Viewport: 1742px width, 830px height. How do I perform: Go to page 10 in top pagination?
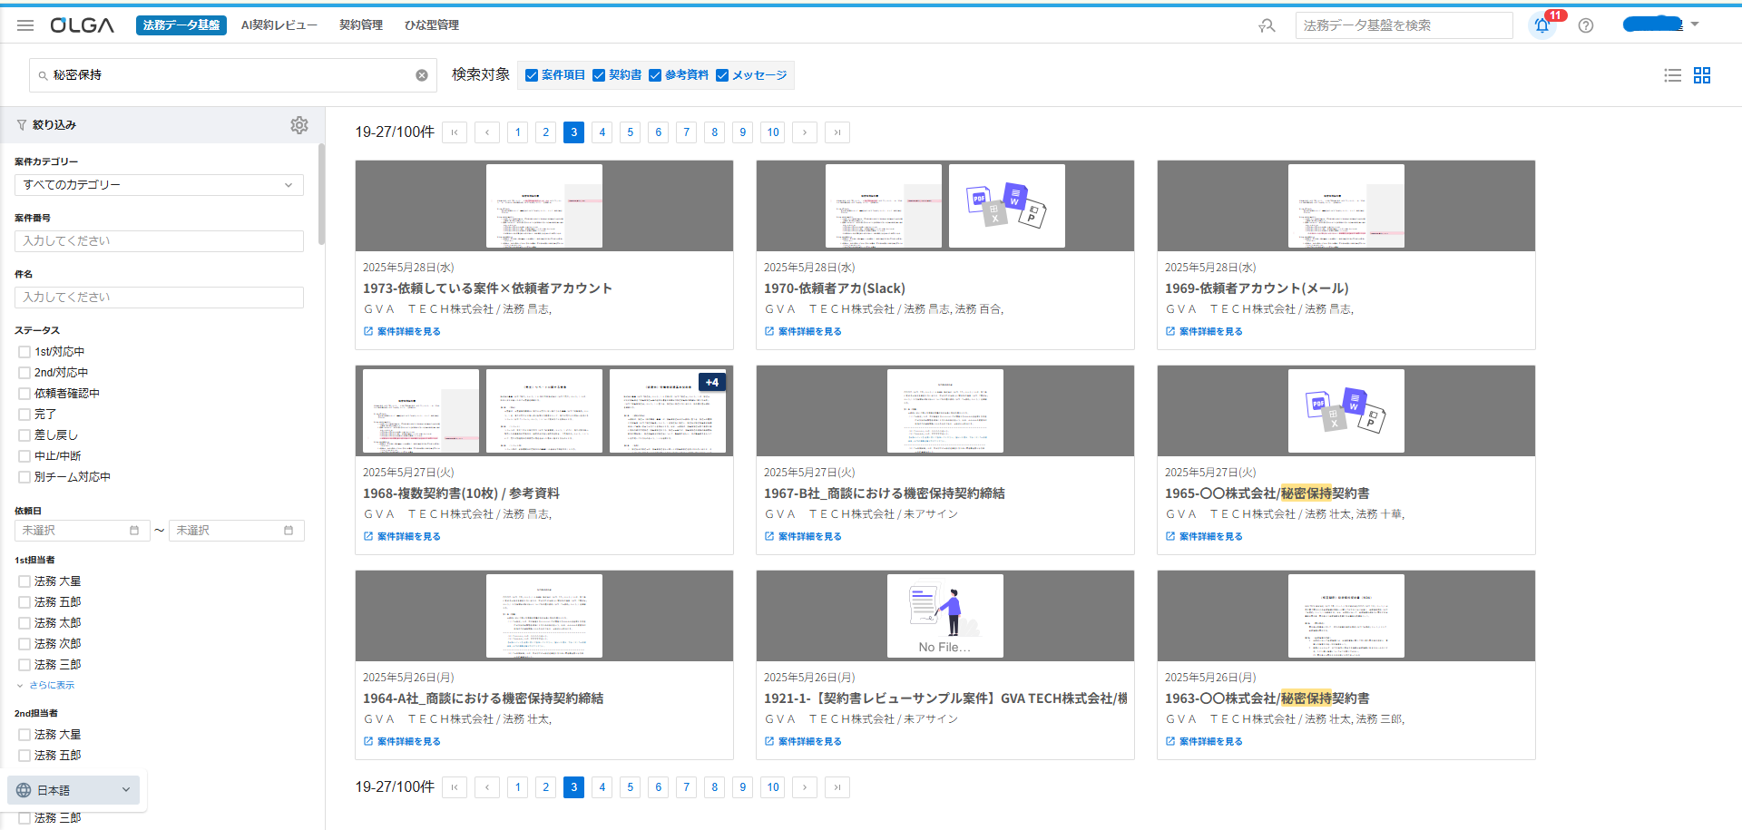tap(773, 132)
